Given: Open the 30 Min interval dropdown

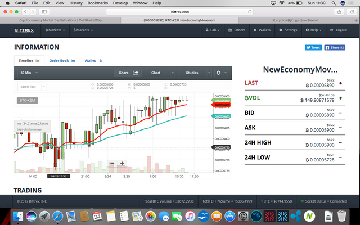Looking at the screenshot, I should tap(28, 73).
